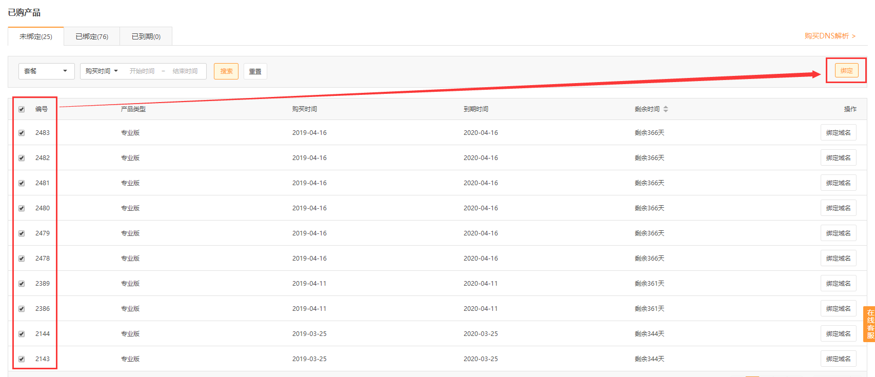The height and width of the screenshot is (377, 875).
Task: Uncheck the checkbox for row 2144
Action: tap(22, 334)
